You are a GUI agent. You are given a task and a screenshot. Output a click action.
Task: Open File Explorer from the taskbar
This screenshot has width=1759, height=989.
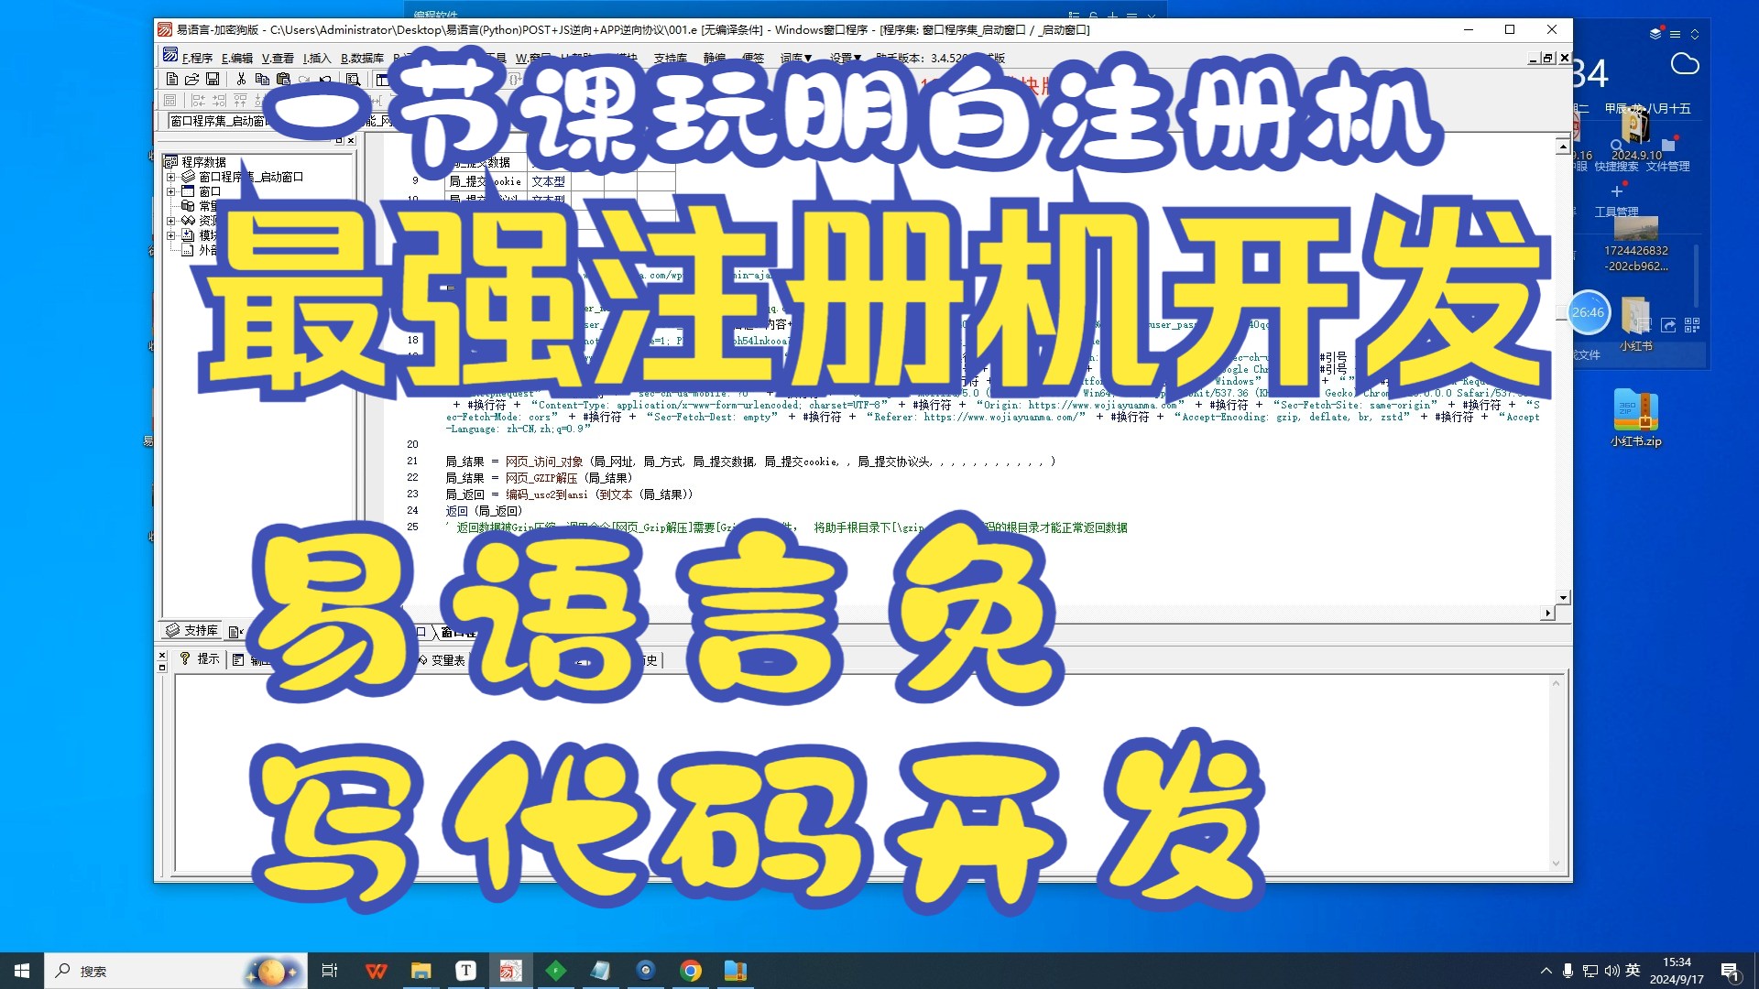coord(421,971)
